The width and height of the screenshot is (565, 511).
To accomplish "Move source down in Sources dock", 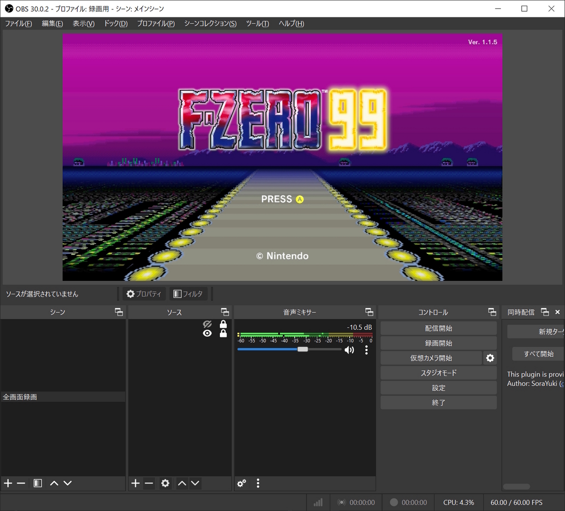I will [x=195, y=483].
